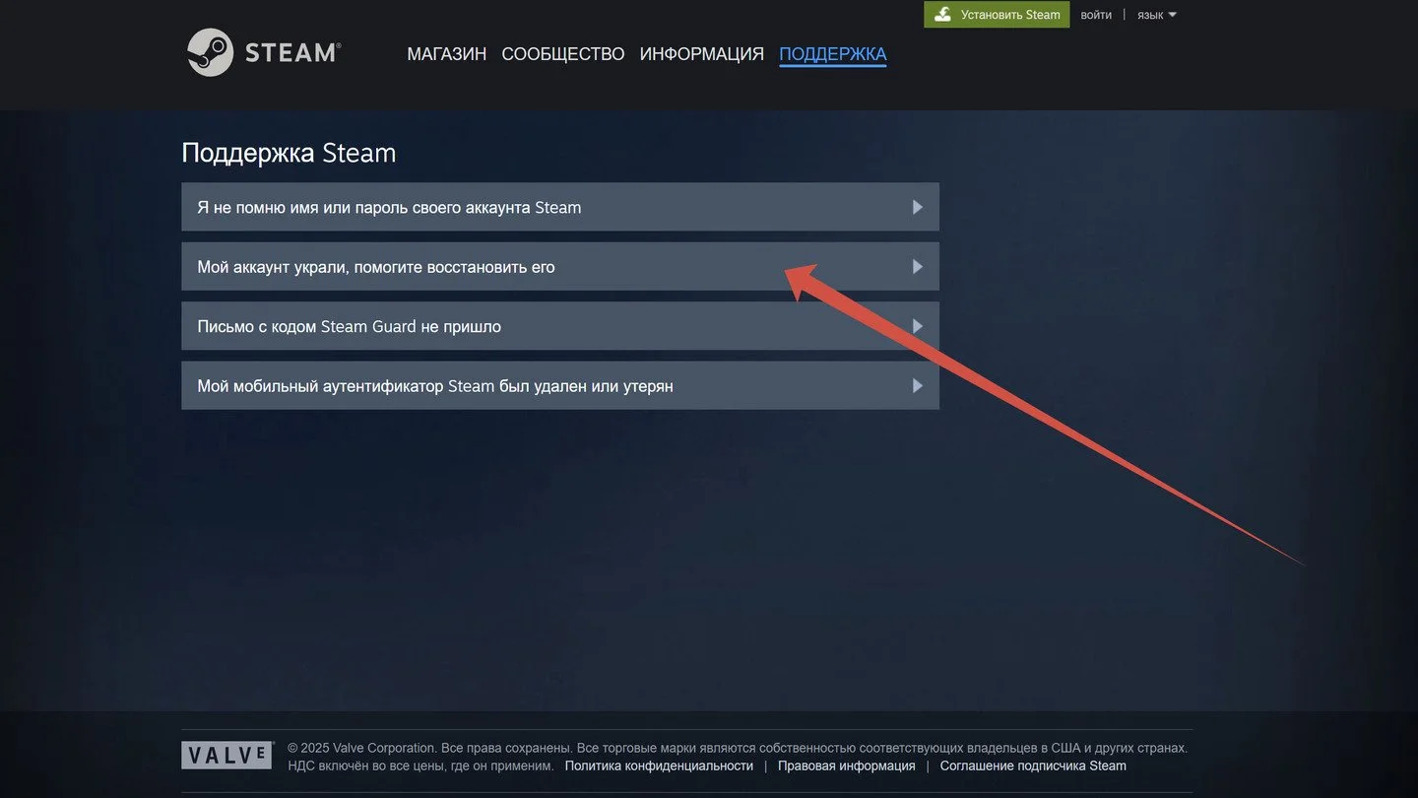
Task: Open СООБЩЕСТВО menu item
Action: coord(563,54)
